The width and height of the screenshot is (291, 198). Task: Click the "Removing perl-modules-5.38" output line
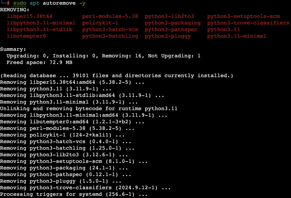tap(67, 128)
